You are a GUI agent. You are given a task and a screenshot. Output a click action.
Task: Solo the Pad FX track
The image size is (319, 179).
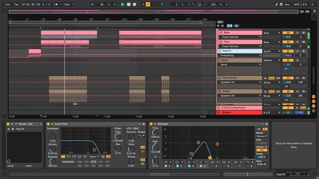(297, 51)
